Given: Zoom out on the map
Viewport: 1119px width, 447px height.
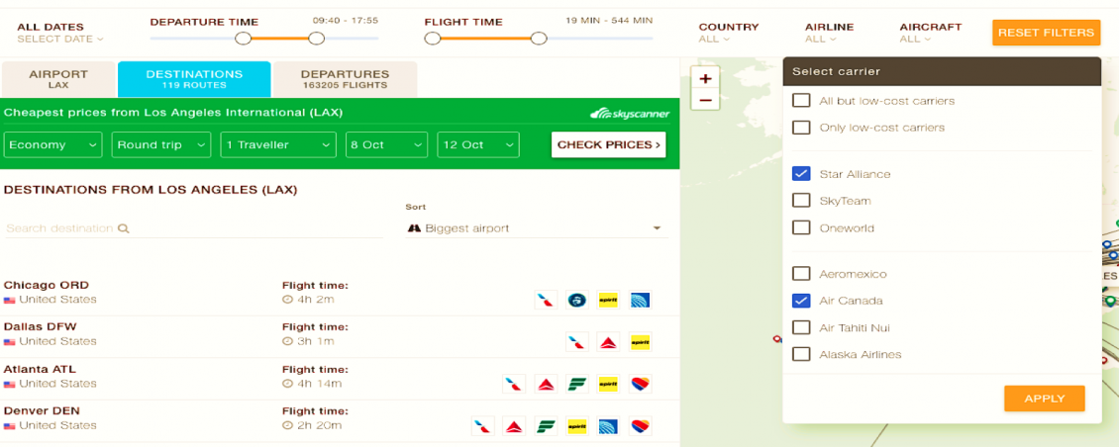Looking at the screenshot, I should coord(706,100).
